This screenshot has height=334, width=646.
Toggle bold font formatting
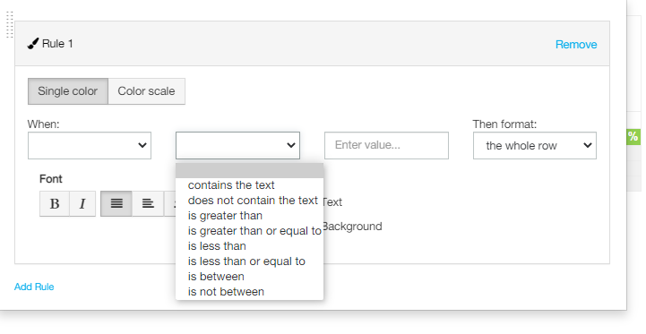coord(55,203)
